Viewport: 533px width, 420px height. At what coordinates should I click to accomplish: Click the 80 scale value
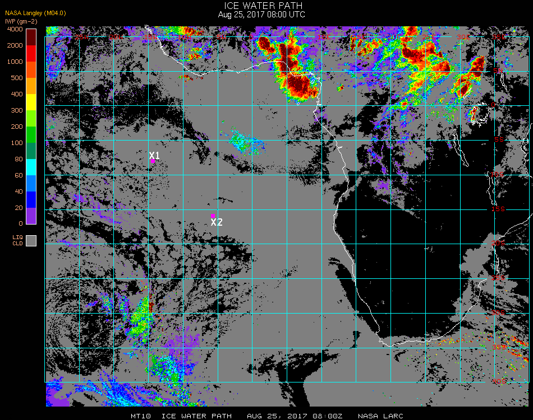pos(19,159)
